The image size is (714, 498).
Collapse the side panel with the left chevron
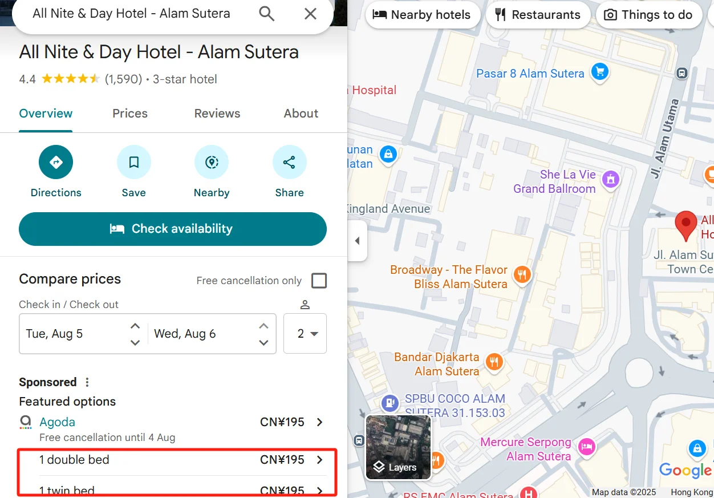pos(358,241)
